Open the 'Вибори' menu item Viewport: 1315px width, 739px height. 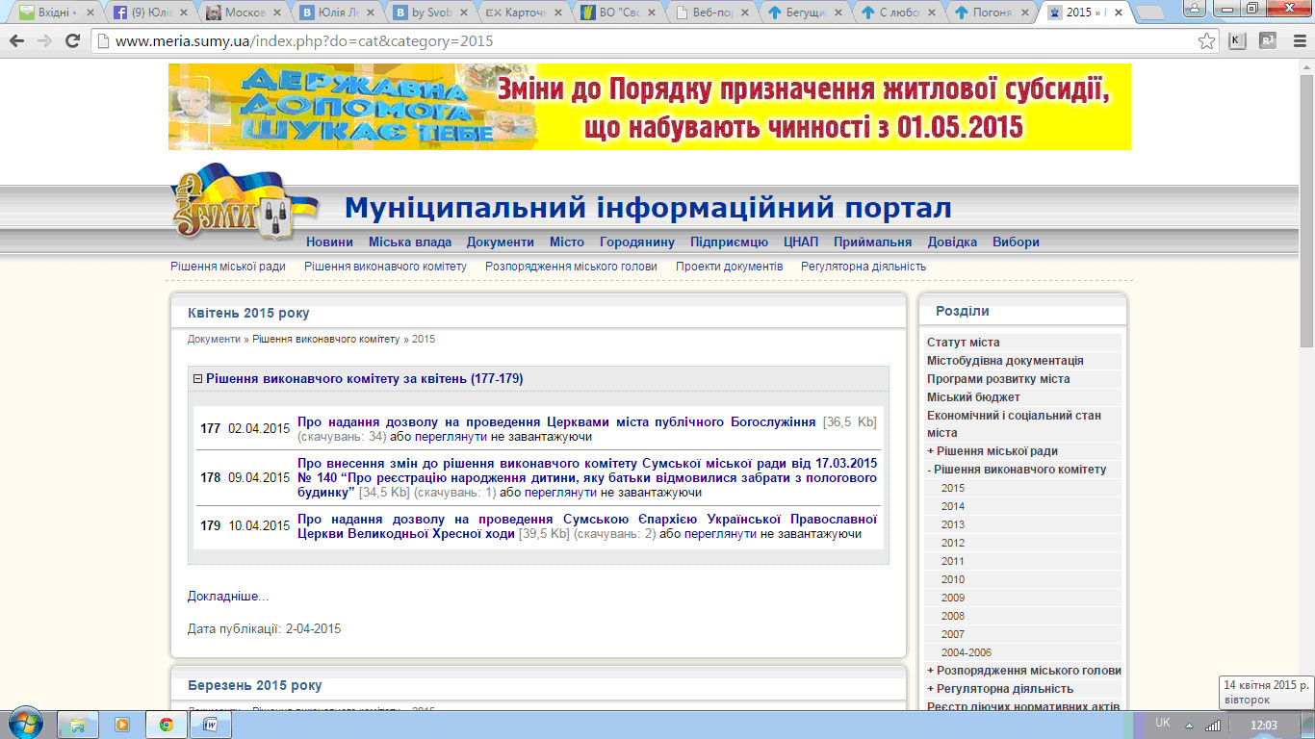[1016, 242]
